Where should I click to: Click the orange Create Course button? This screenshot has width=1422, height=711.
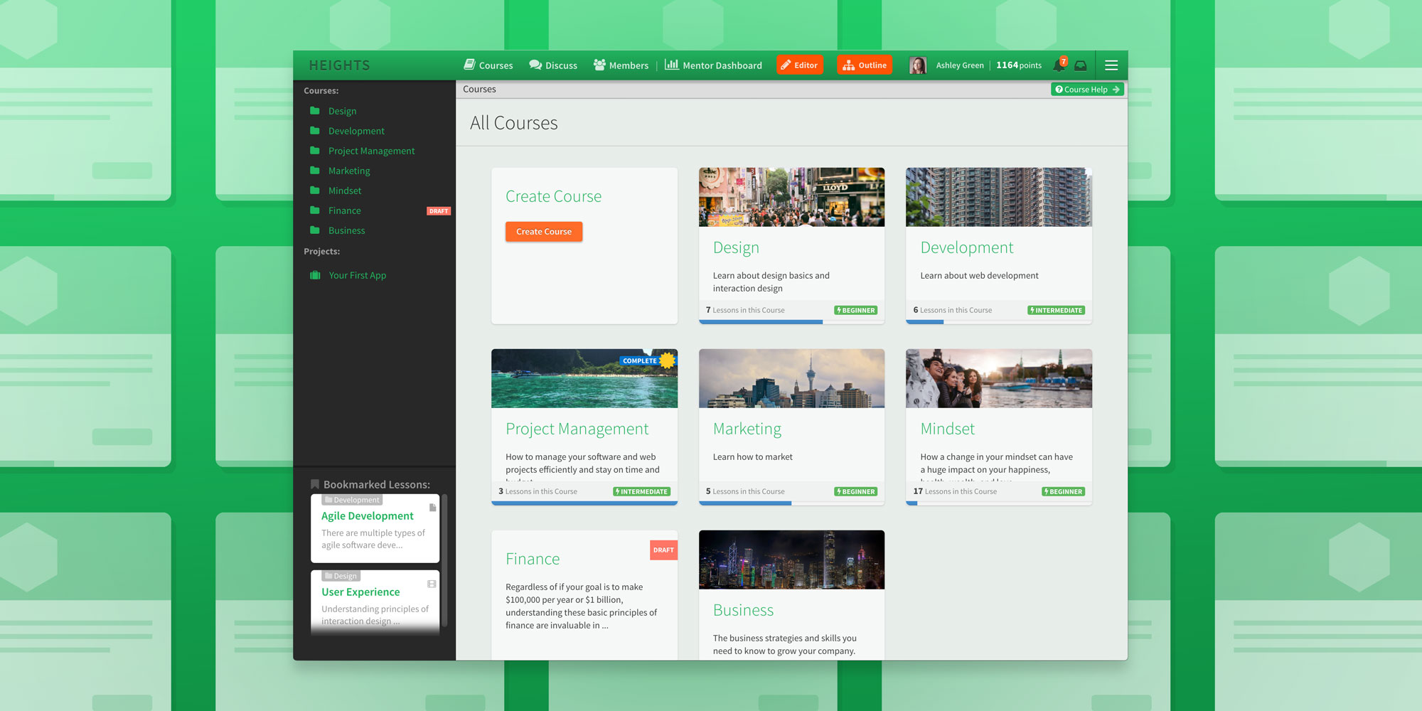(544, 232)
